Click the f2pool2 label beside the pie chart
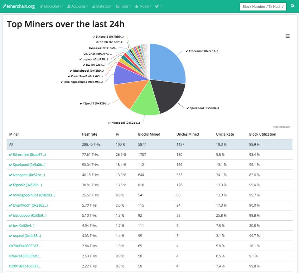Image resolution: width=299 pixels, height=273 pixels. pos(95,103)
